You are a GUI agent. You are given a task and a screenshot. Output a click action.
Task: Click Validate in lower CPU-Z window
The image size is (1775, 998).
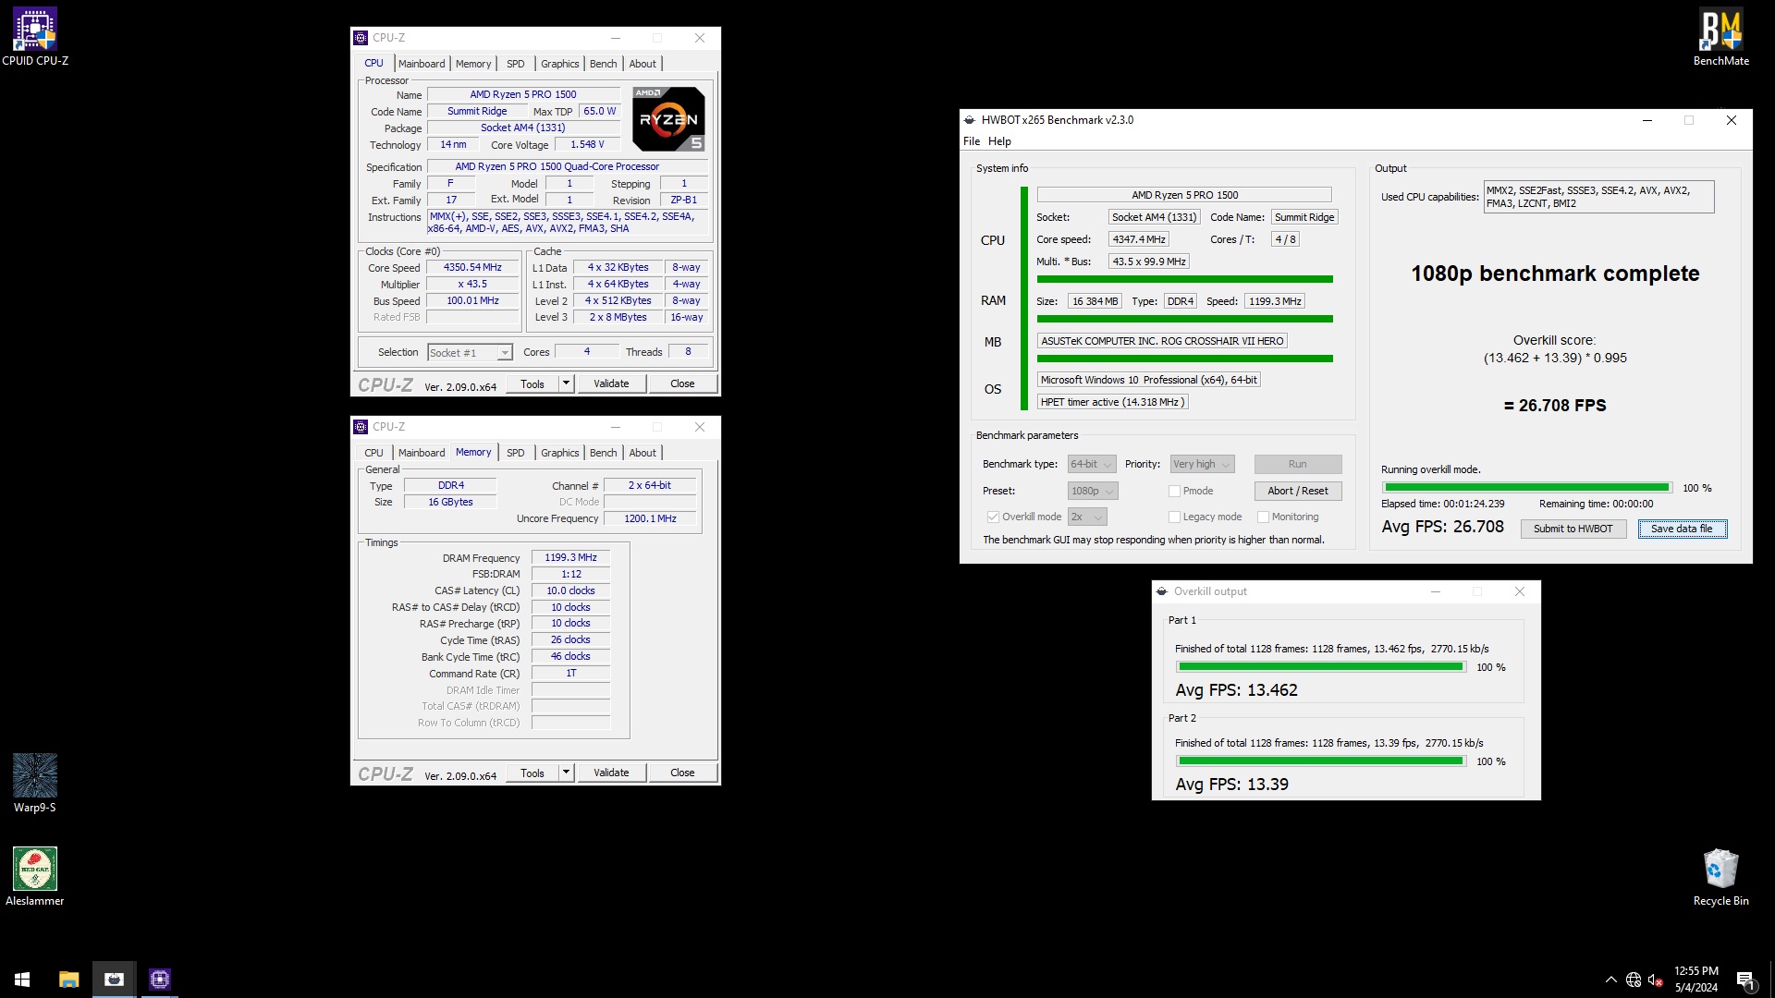coord(610,773)
